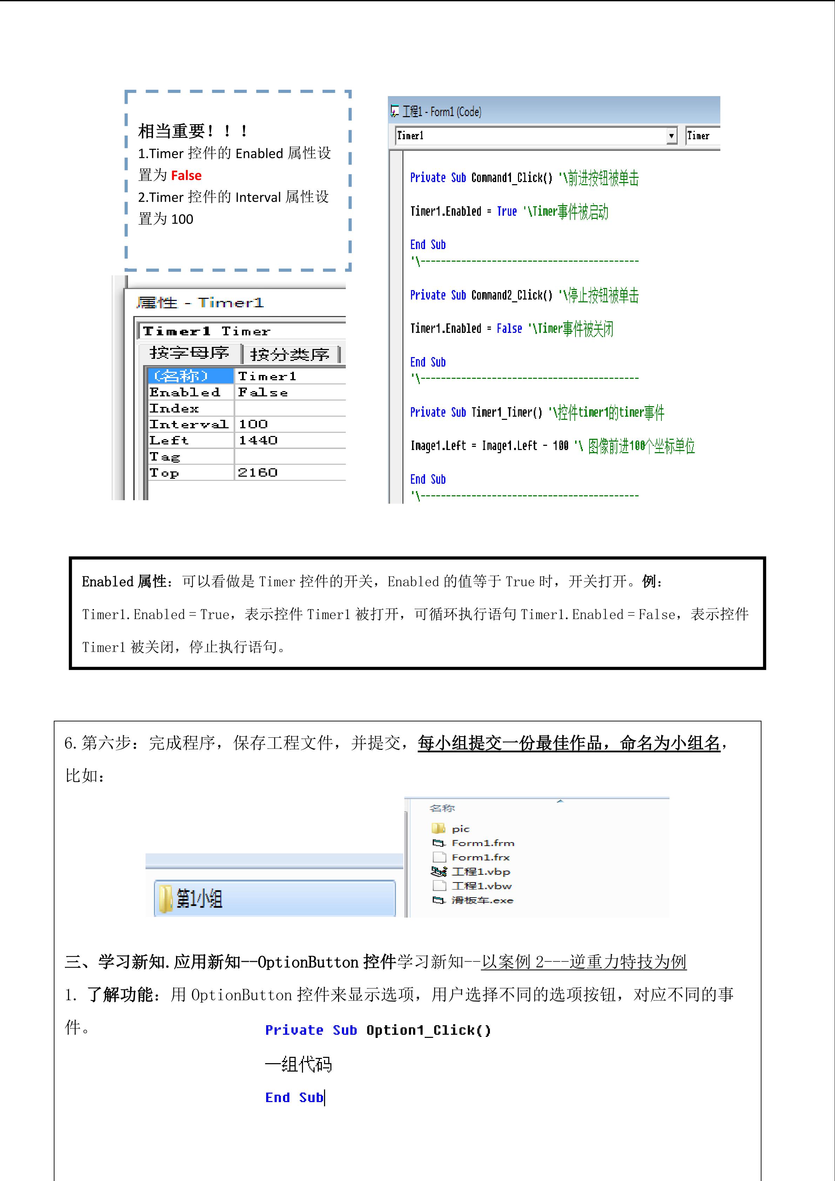
Task: Click the 名称 column header
Action: 442,808
